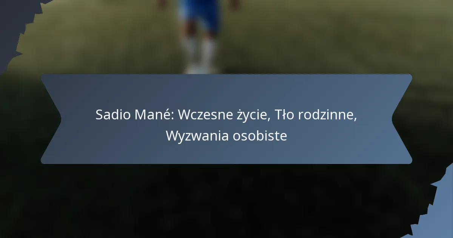Image resolution: width=453 pixels, height=238 pixels.
Task: Click the right notched end of banner
Action: [402, 119]
